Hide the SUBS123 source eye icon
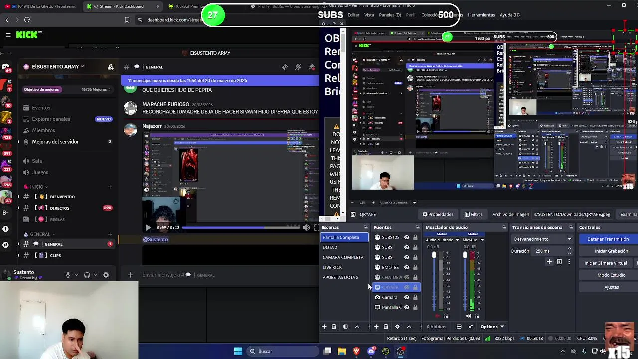 pyautogui.click(x=407, y=237)
